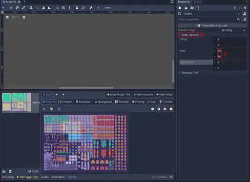Click the group selected nodes icon
The width and height of the screenshot is (250, 182).
point(83,8)
